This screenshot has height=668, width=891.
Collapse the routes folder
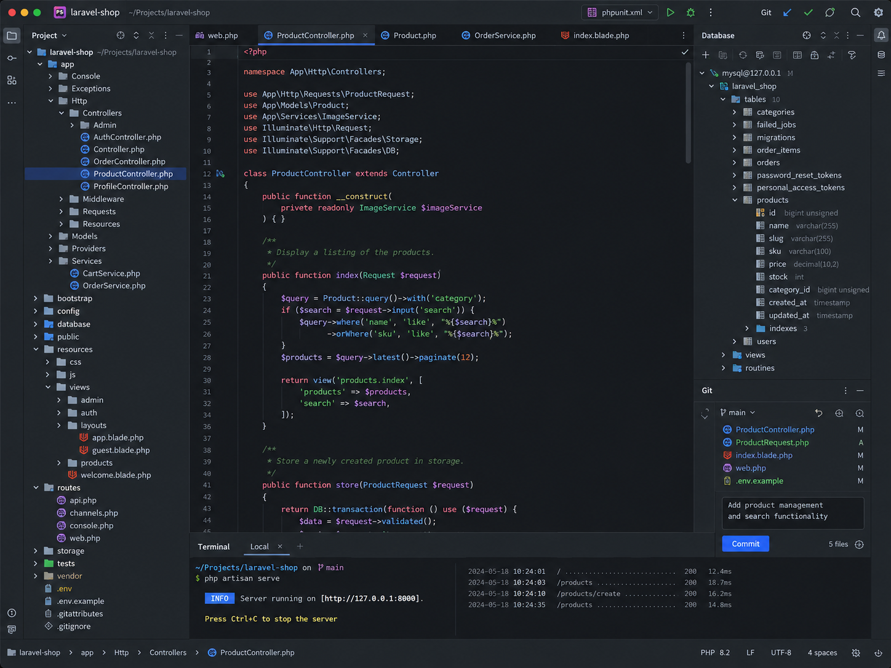point(36,488)
